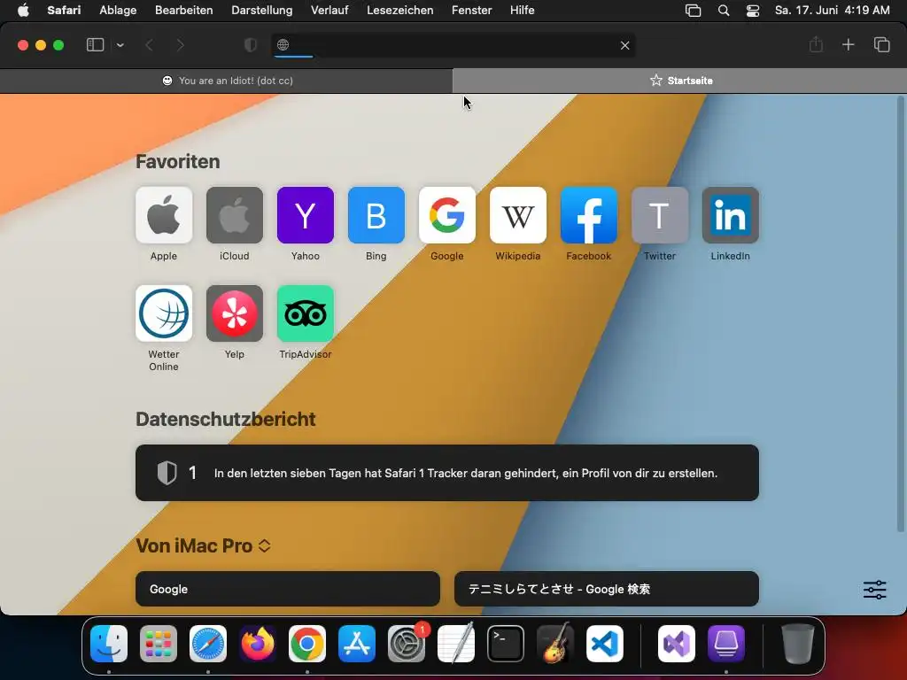The height and width of the screenshot is (680, 907).
Task: Open GarageBand from the Dock
Action: click(555, 644)
